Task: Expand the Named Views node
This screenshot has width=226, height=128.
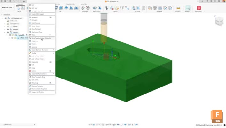Action: click(5, 24)
